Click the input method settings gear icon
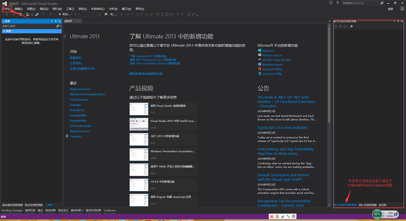Image resolution: width=406 pixels, height=221 pixels. [294, 216]
